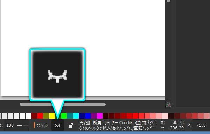
Task: Pick the cyan palette swatch
Action: 76,116
